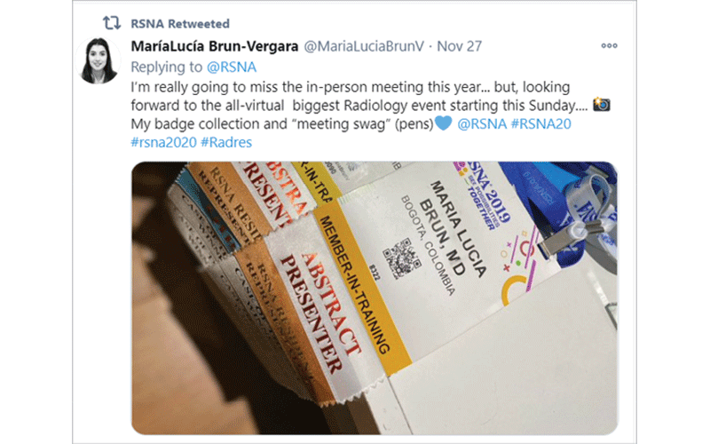The height and width of the screenshot is (444, 710).
Task: Open the @RSNA mention in tweet body
Action: [x=482, y=123]
